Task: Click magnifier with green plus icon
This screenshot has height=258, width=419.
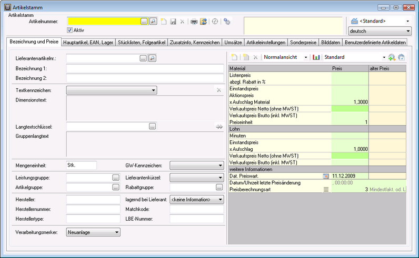Action: 392,57
